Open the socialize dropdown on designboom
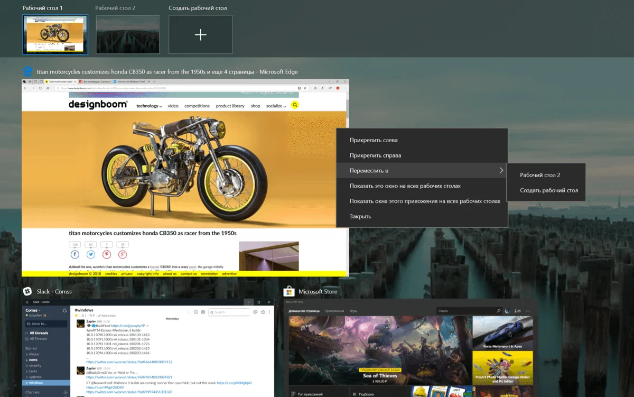634x397 pixels. click(276, 106)
